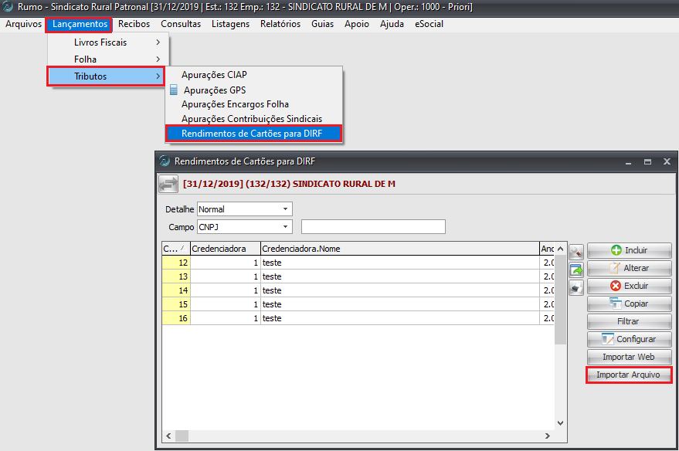Click the Excluir button
Viewport: 679px width, 451px height.
point(630,286)
